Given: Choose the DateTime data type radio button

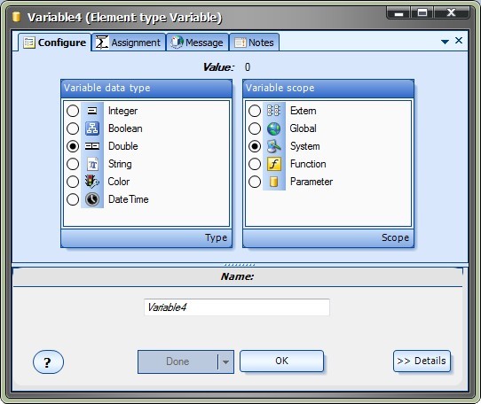Looking at the screenshot, I should pos(73,199).
